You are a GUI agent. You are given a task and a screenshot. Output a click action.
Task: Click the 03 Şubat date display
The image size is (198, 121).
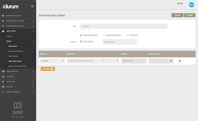(x=18, y=110)
